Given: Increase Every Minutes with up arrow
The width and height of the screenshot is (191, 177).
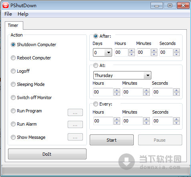Looking at the screenshot, I should (x=147, y=119).
